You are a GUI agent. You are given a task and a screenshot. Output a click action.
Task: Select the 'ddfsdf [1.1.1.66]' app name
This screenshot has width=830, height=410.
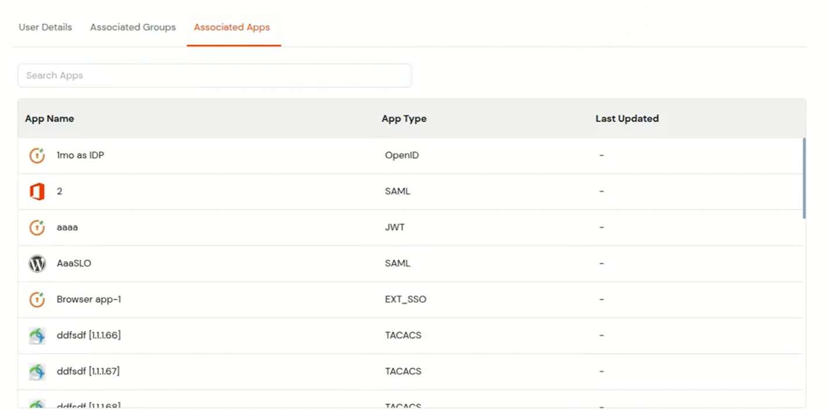point(89,335)
